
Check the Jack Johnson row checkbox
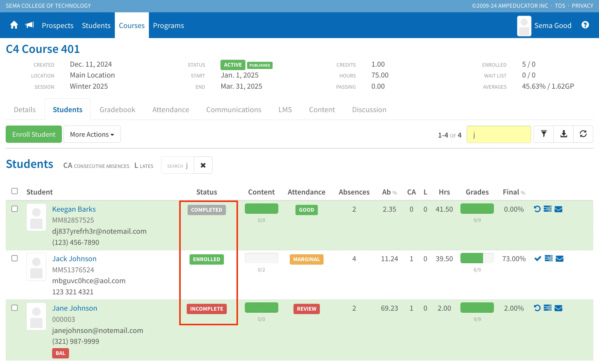click(15, 258)
